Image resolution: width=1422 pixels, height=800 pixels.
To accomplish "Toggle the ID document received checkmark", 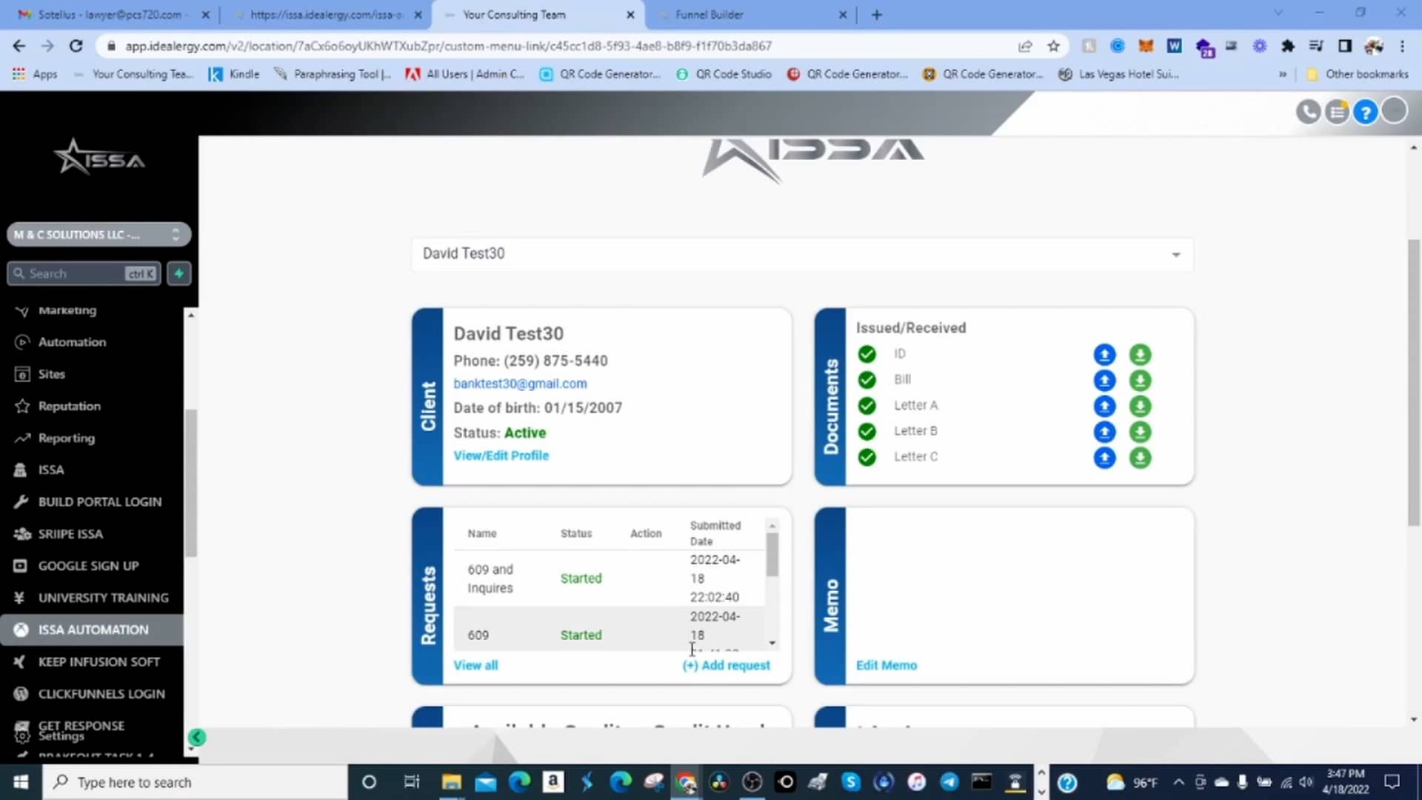I will (866, 354).
